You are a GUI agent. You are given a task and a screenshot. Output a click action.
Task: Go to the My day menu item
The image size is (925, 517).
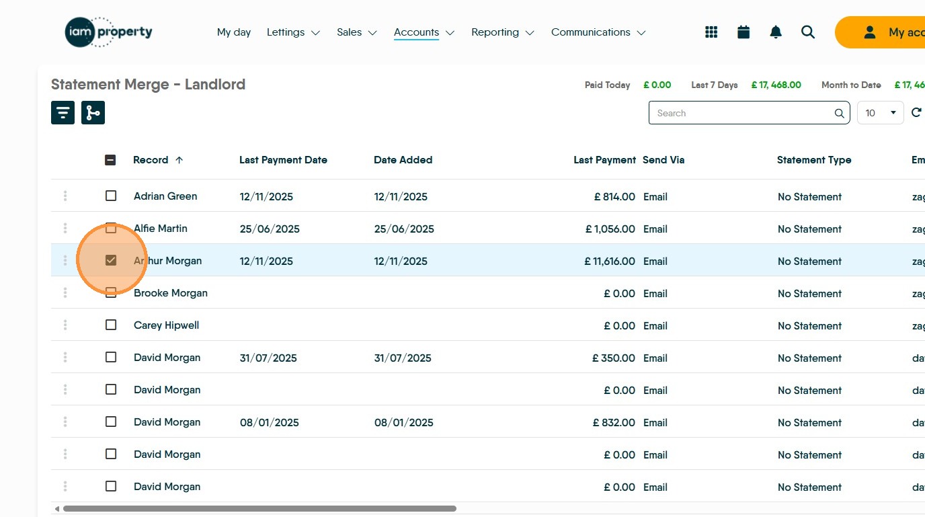(234, 32)
